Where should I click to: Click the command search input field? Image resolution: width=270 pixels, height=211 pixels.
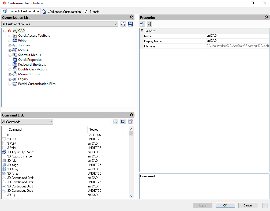click(x=82, y=122)
